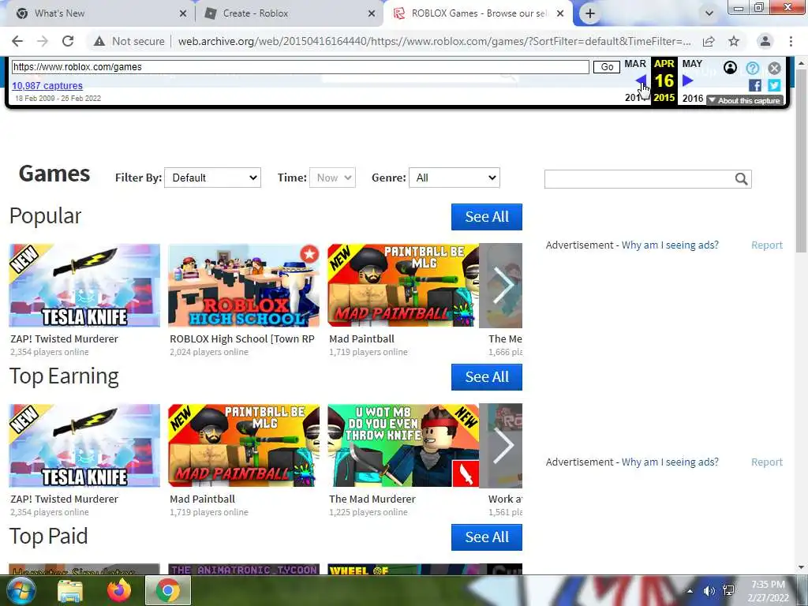Screen dimensions: 808x606
Task: Click the volume speaker tray icon
Action: pos(709,591)
